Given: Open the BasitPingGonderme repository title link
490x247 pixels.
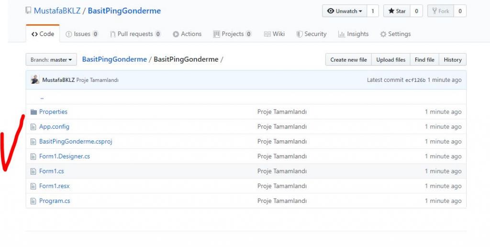Looking at the screenshot, I should 124,11.
